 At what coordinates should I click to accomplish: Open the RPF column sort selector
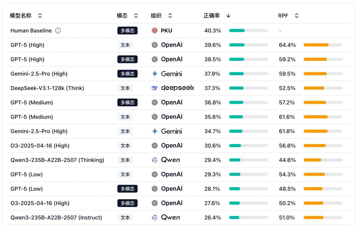pyautogui.click(x=296, y=15)
